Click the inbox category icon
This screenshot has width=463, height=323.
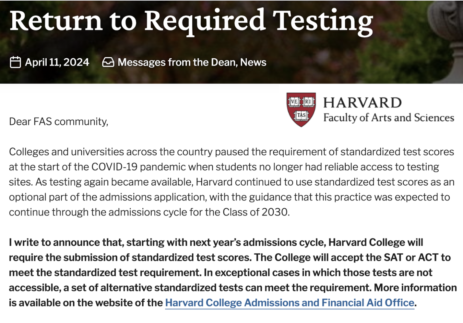point(108,62)
